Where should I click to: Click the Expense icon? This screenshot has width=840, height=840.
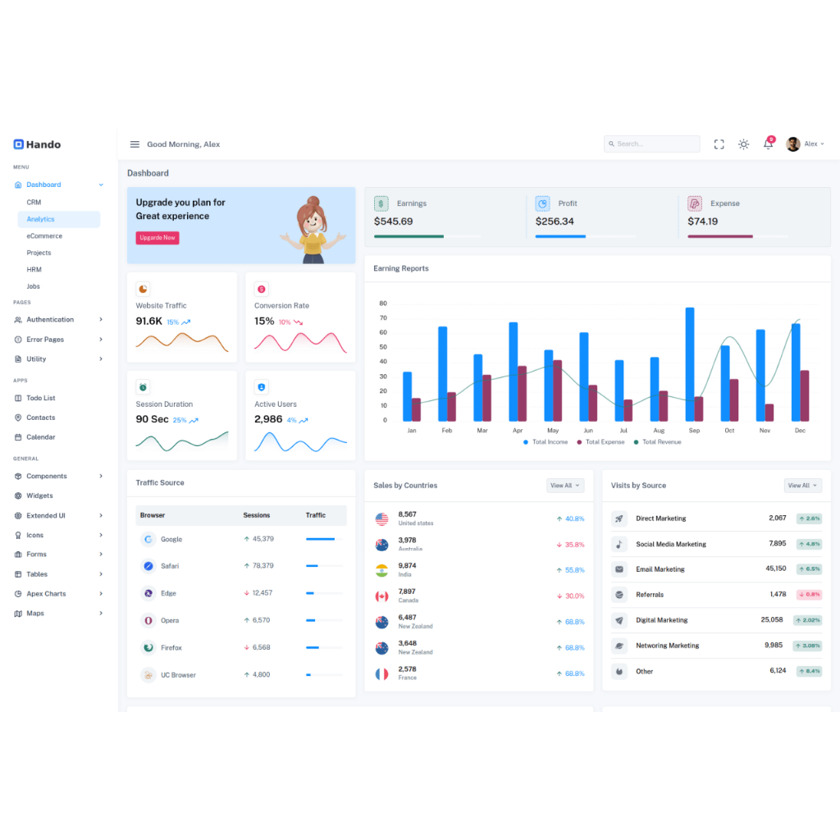[695, 203]
